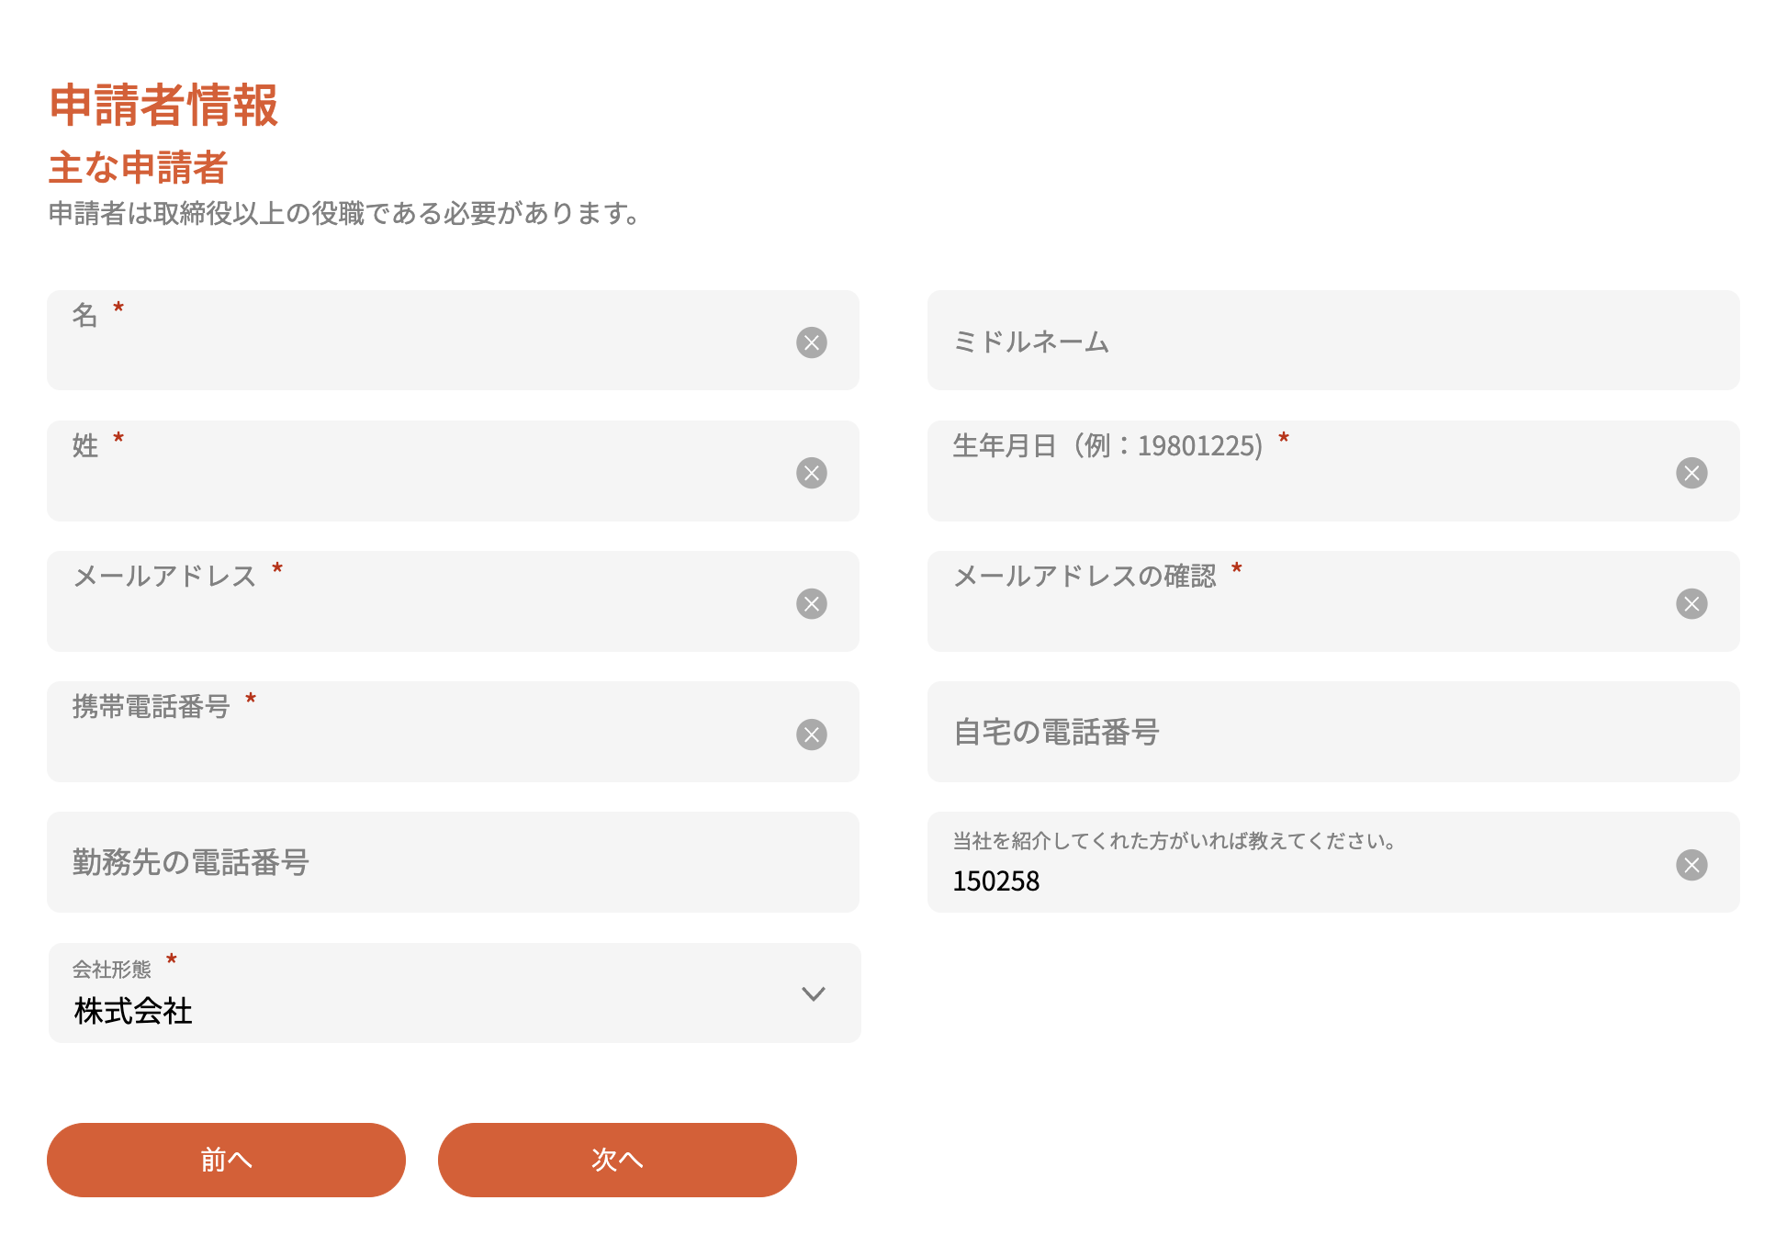Clear the 携帯電話番号 field
The image size is (1787, 1234).
point(811,735)
